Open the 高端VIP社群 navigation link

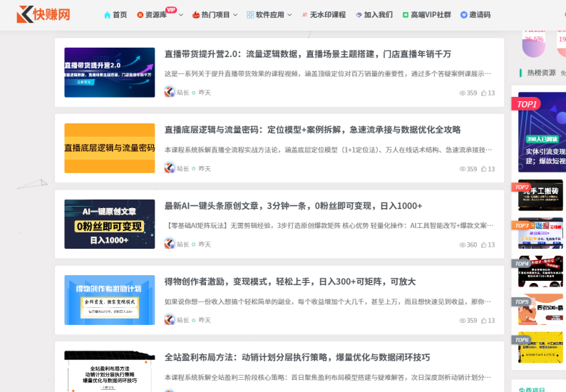point(426,14)
